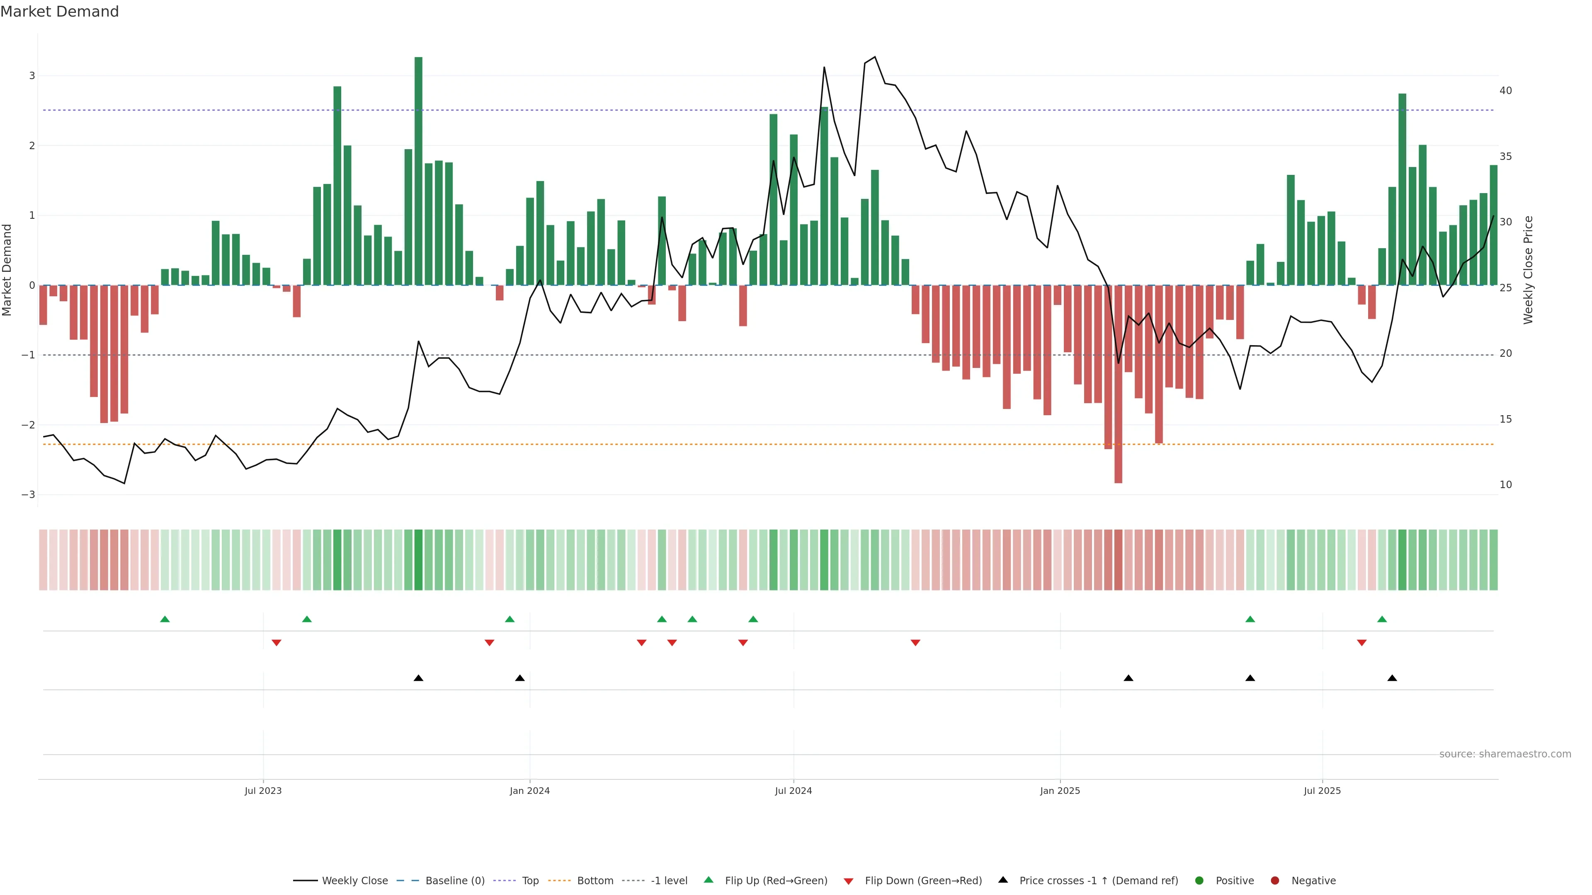Viewport: 1592px width, 895px height.
Task: Click the Jul 2025 x-axis label
Action: pos(1322,791)
